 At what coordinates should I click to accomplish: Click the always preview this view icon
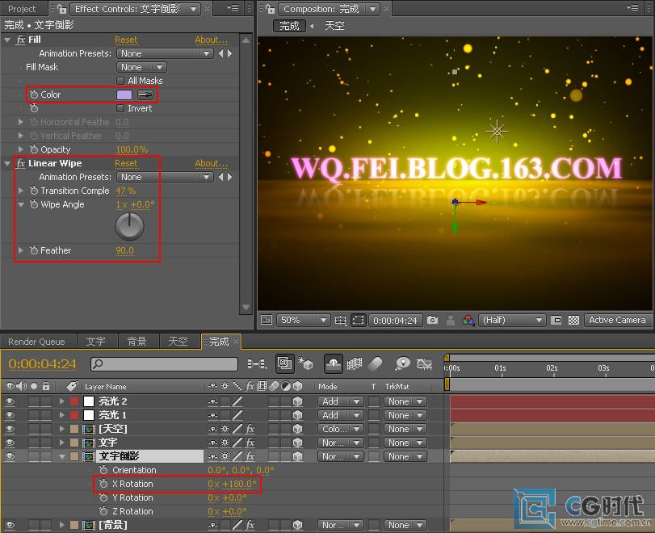pyautogui.click(x=266, y=321)
